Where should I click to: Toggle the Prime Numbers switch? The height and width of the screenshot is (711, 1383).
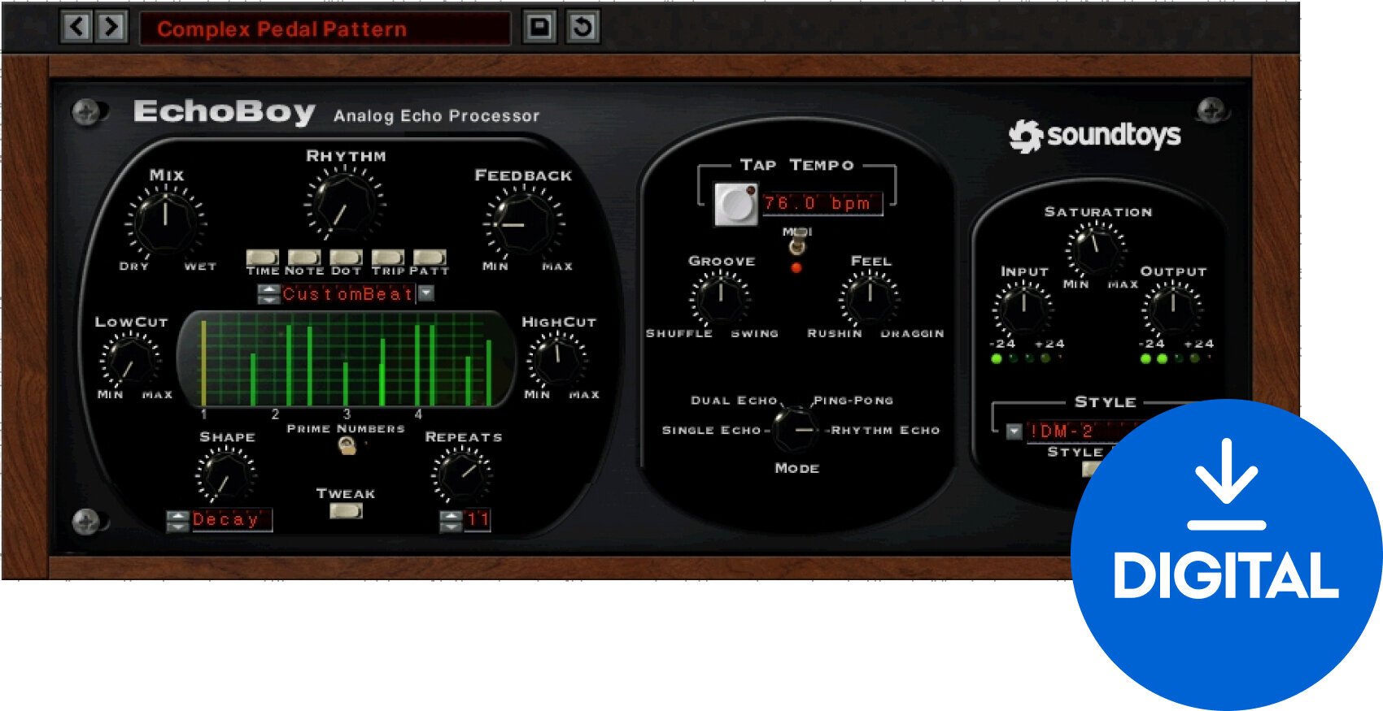pos(347,445)
